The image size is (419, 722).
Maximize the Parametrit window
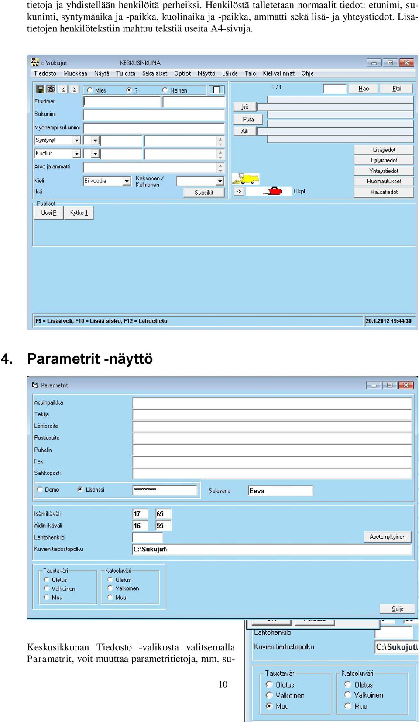(x=390, y=385)
